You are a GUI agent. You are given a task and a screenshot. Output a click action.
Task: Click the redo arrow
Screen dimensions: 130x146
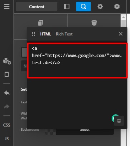point(7,106)
